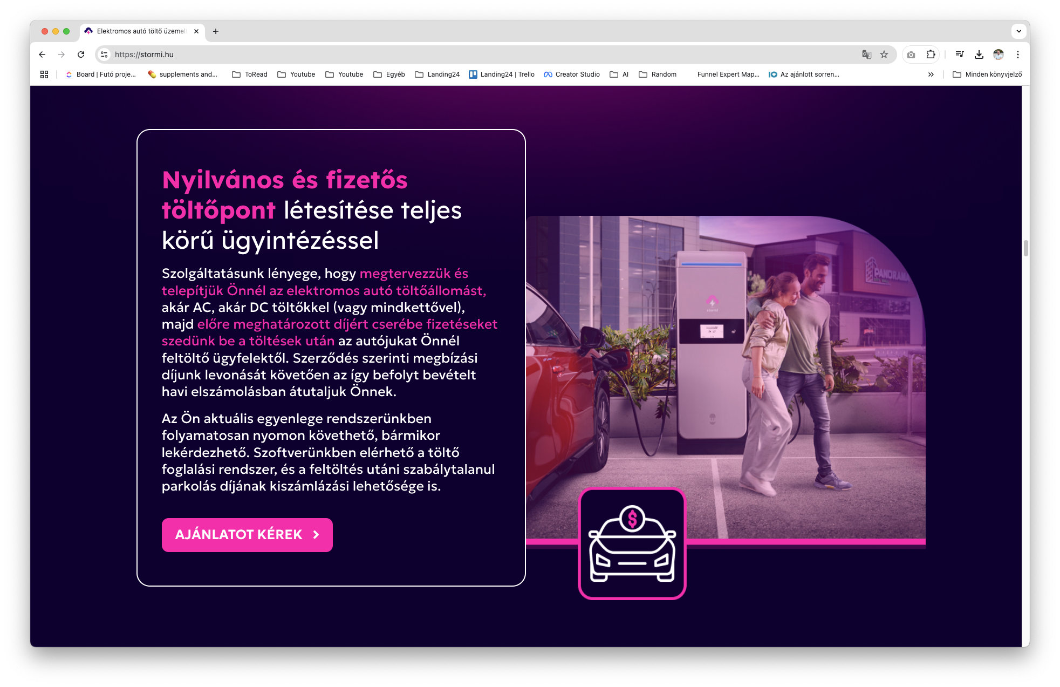Take a screenshot with the camera icon

(910, 55)
